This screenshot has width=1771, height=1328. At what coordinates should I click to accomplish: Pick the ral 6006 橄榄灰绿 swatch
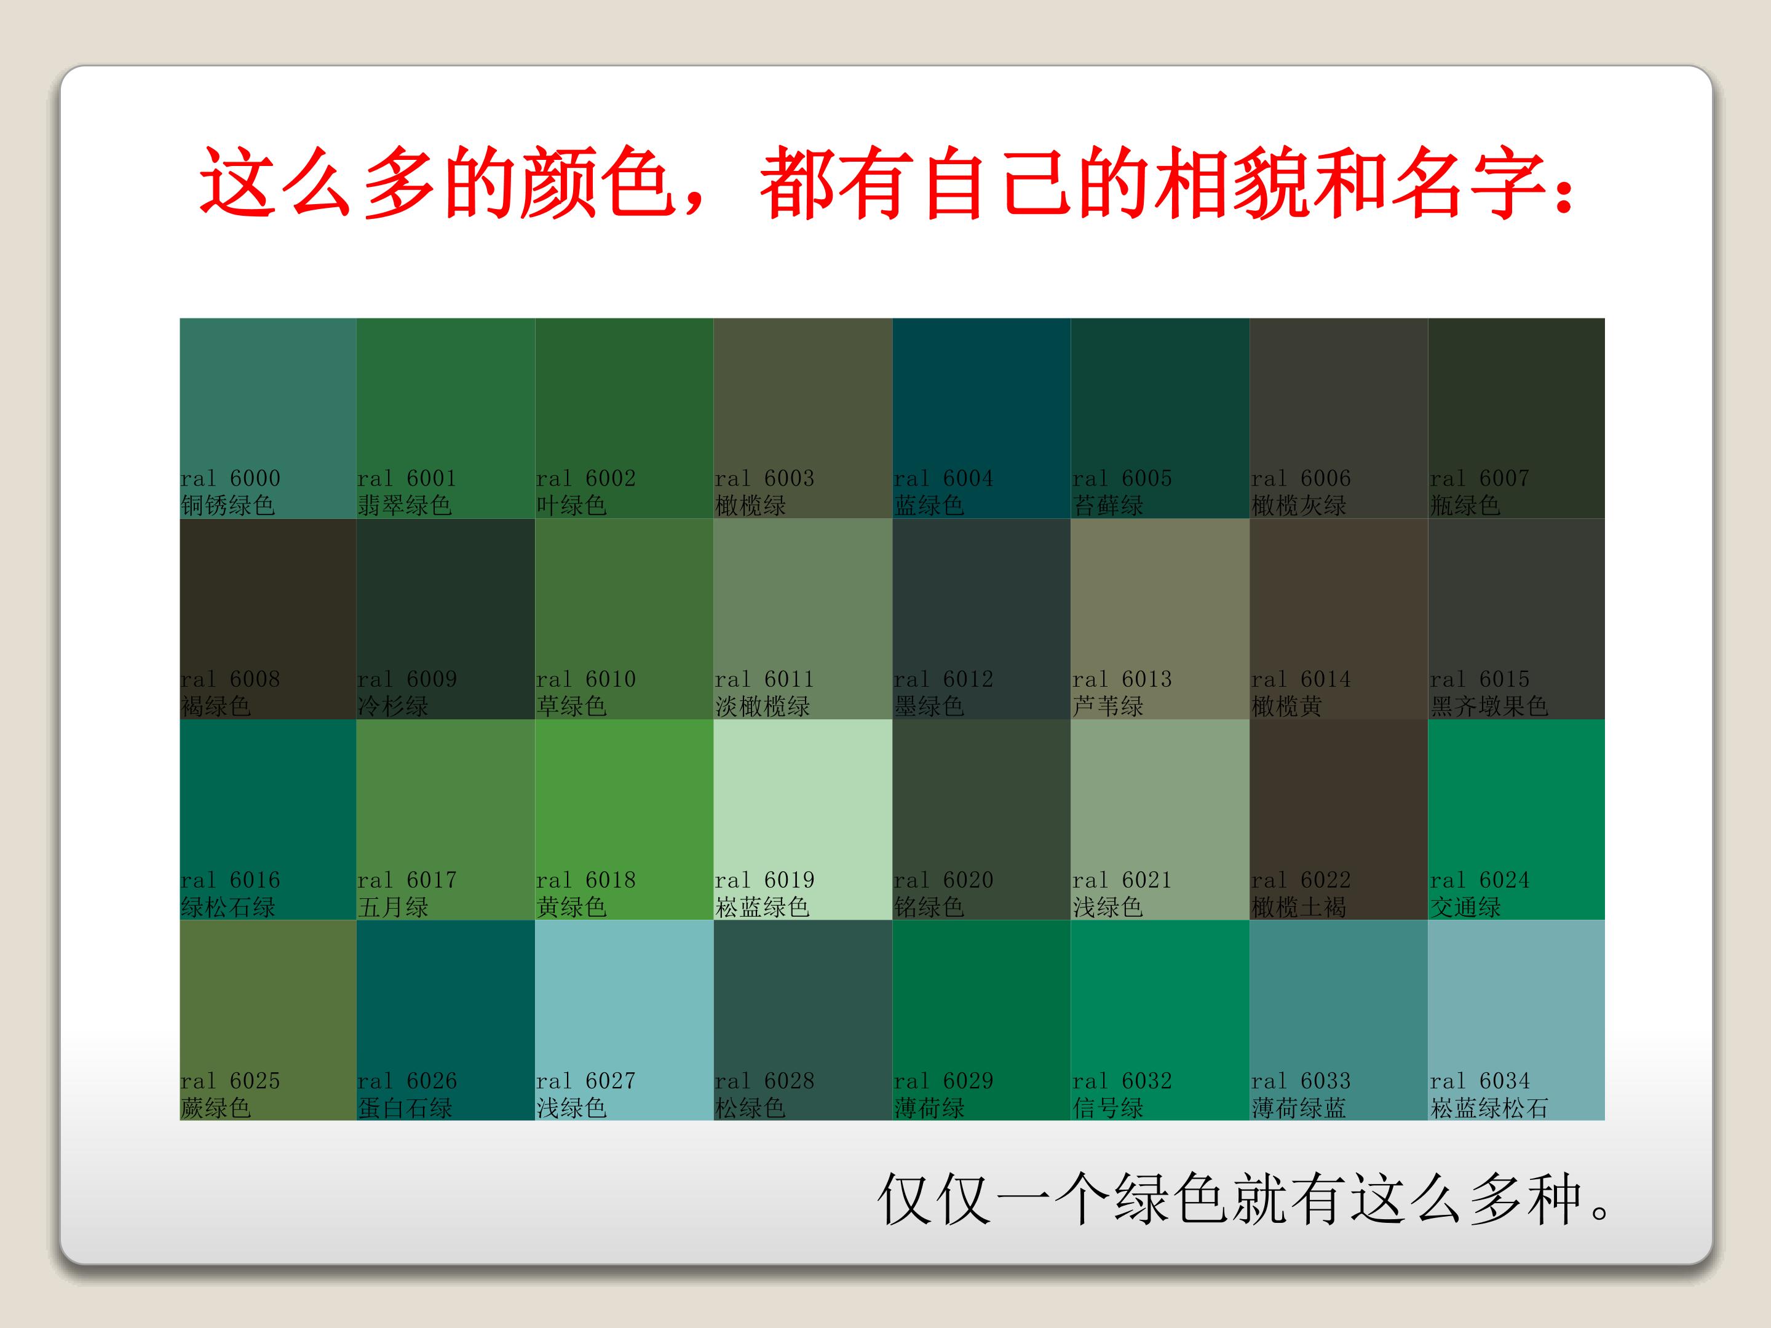(1339, 419)
